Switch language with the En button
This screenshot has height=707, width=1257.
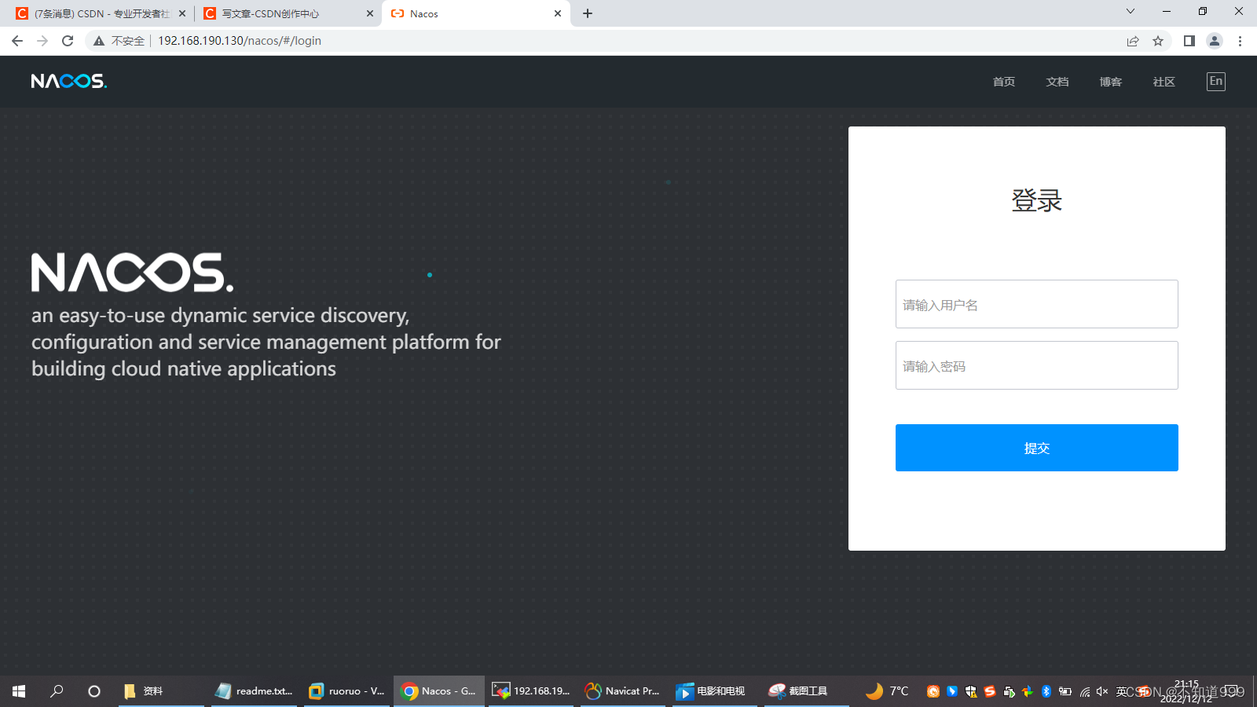1216,81
